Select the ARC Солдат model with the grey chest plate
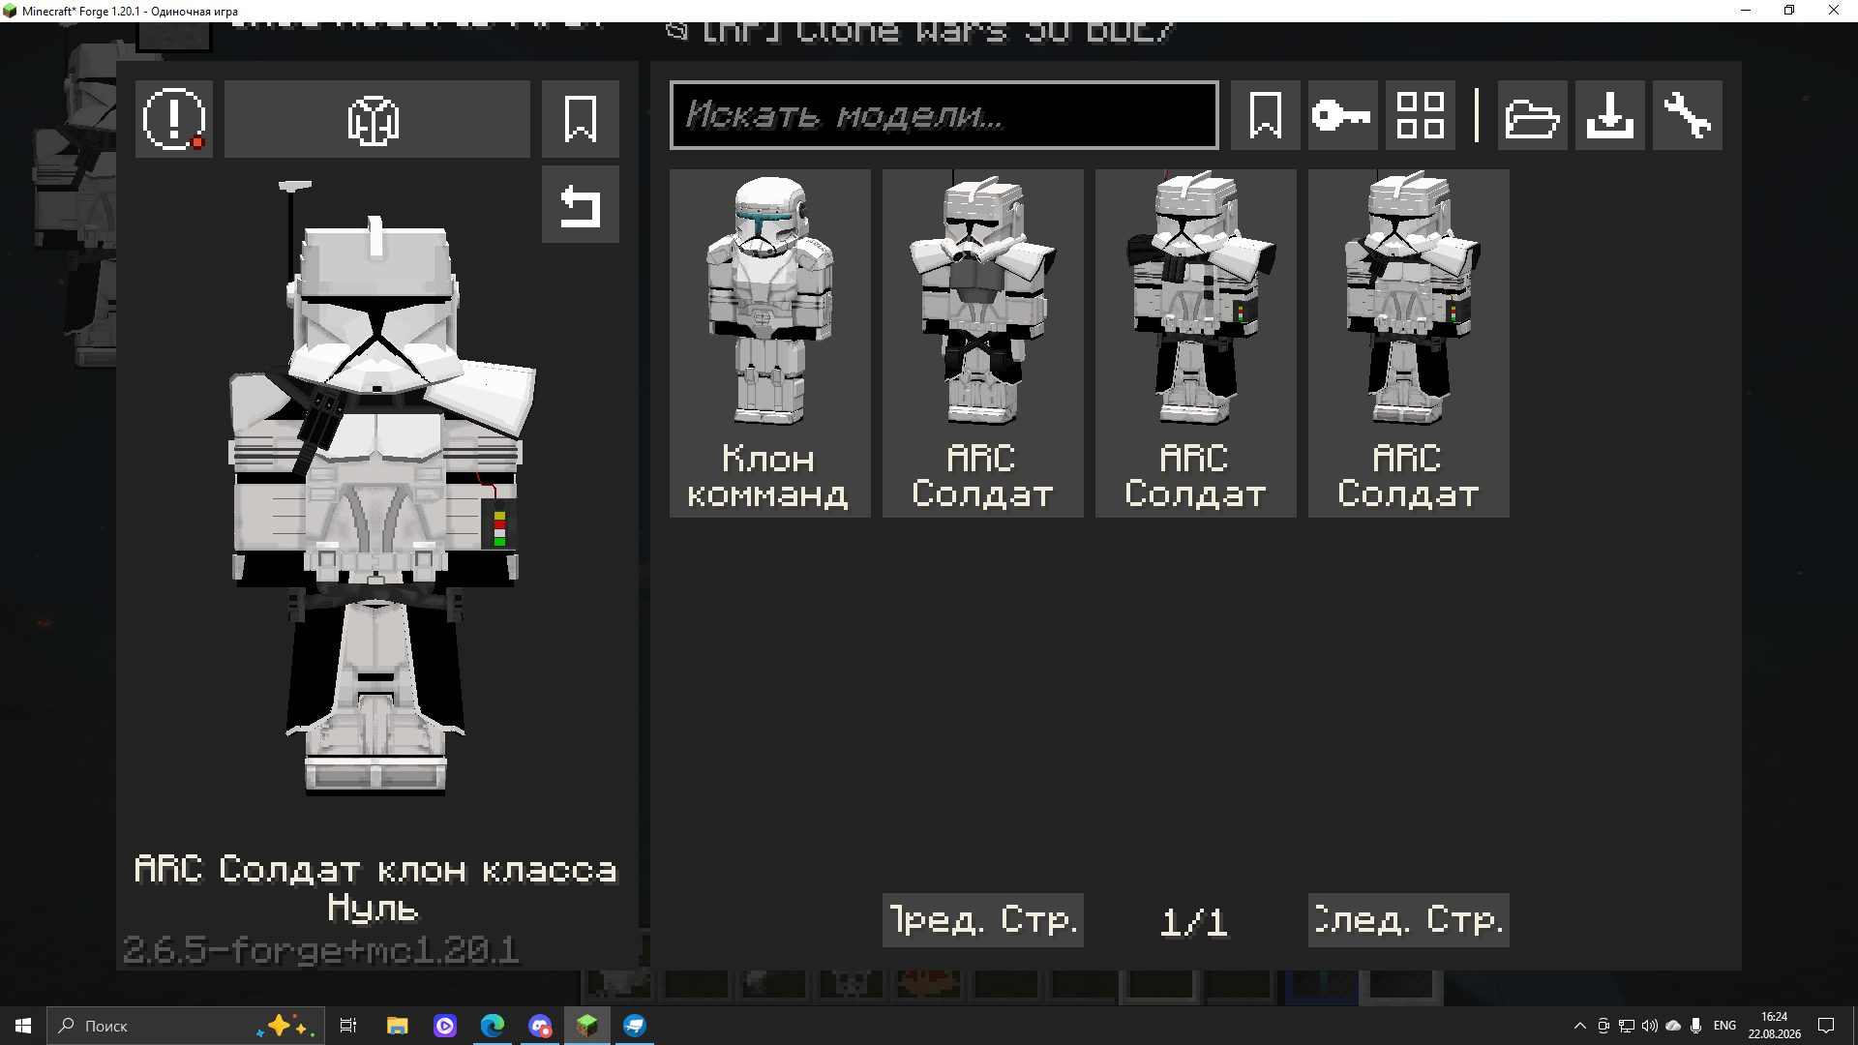The height and width of the screenshot is (1045, 1858). point(983,343)
